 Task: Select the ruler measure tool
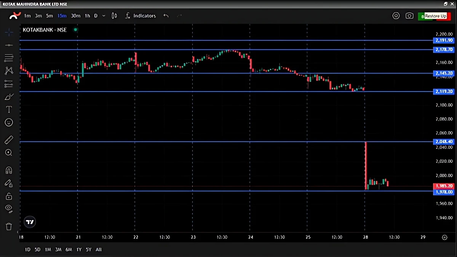click(x=9, y=140)
